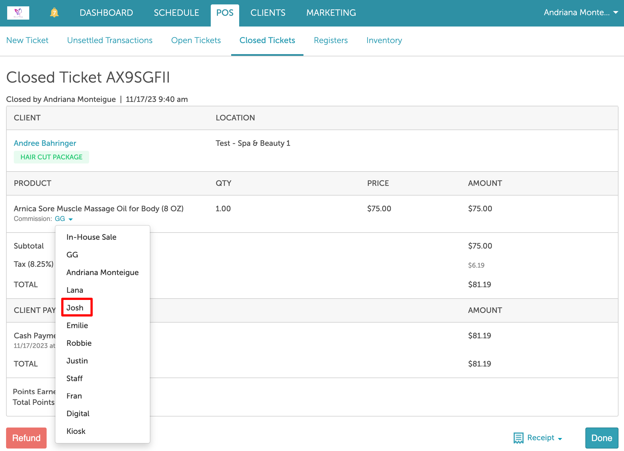Assign commission to Andriana Monteigue
The height and width of the screenshot is (451, 624).
coord(102,272)
